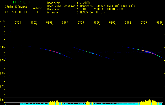Click the Observer label

tap(53, 3)
